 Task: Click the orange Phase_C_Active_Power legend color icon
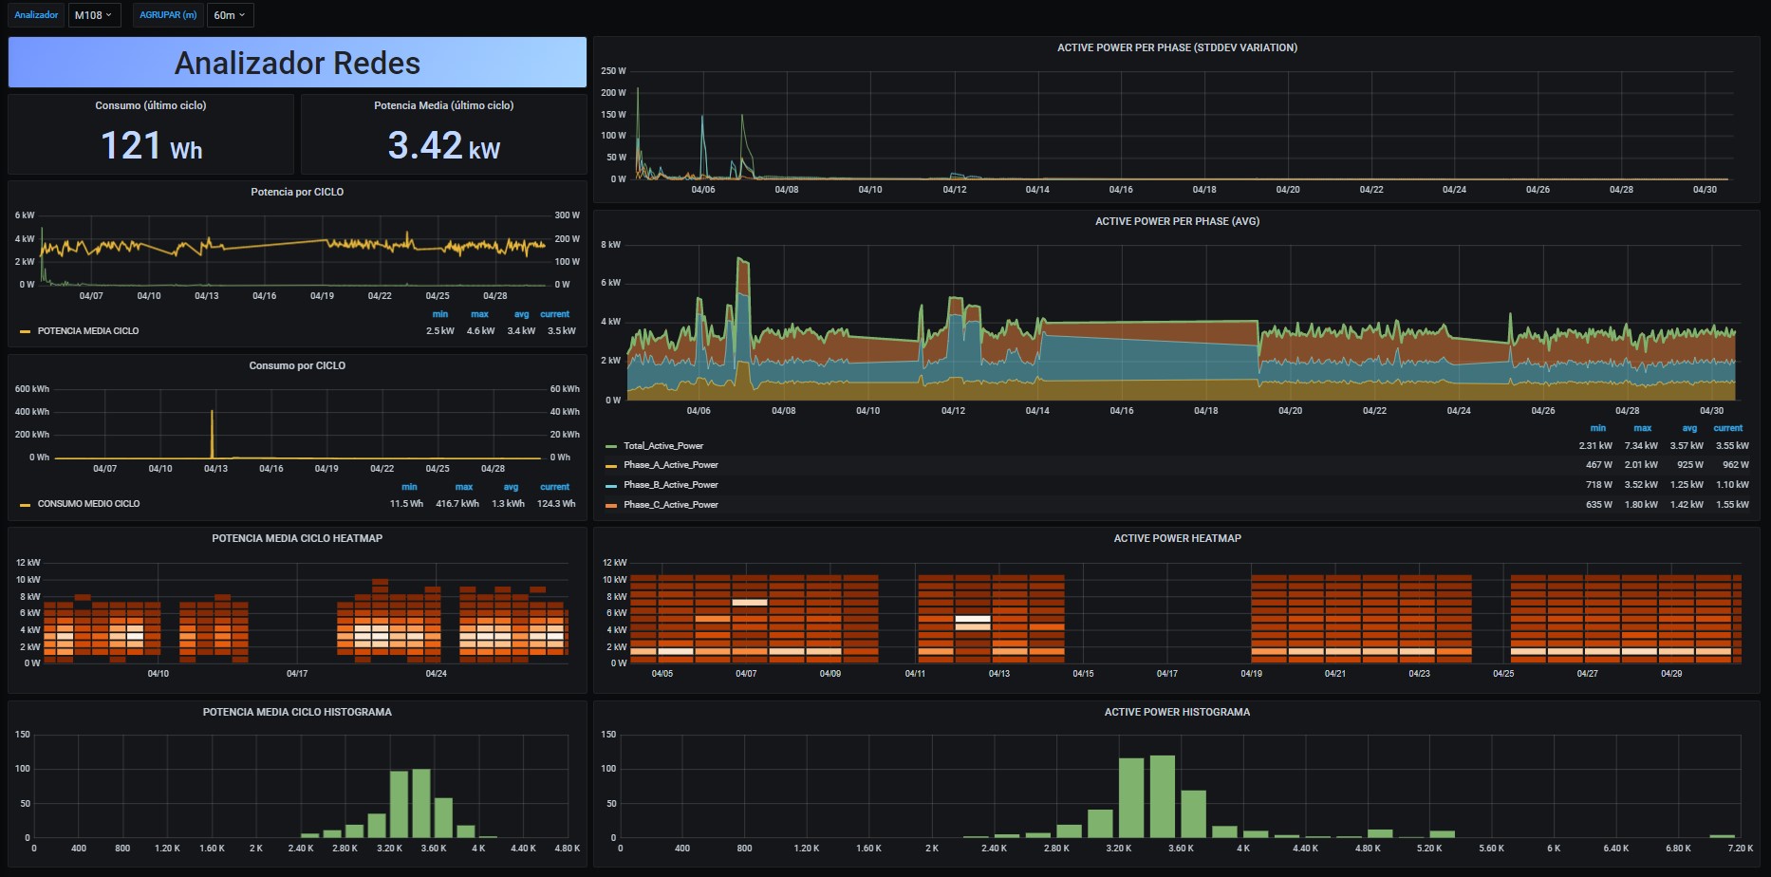coord(611,505)
